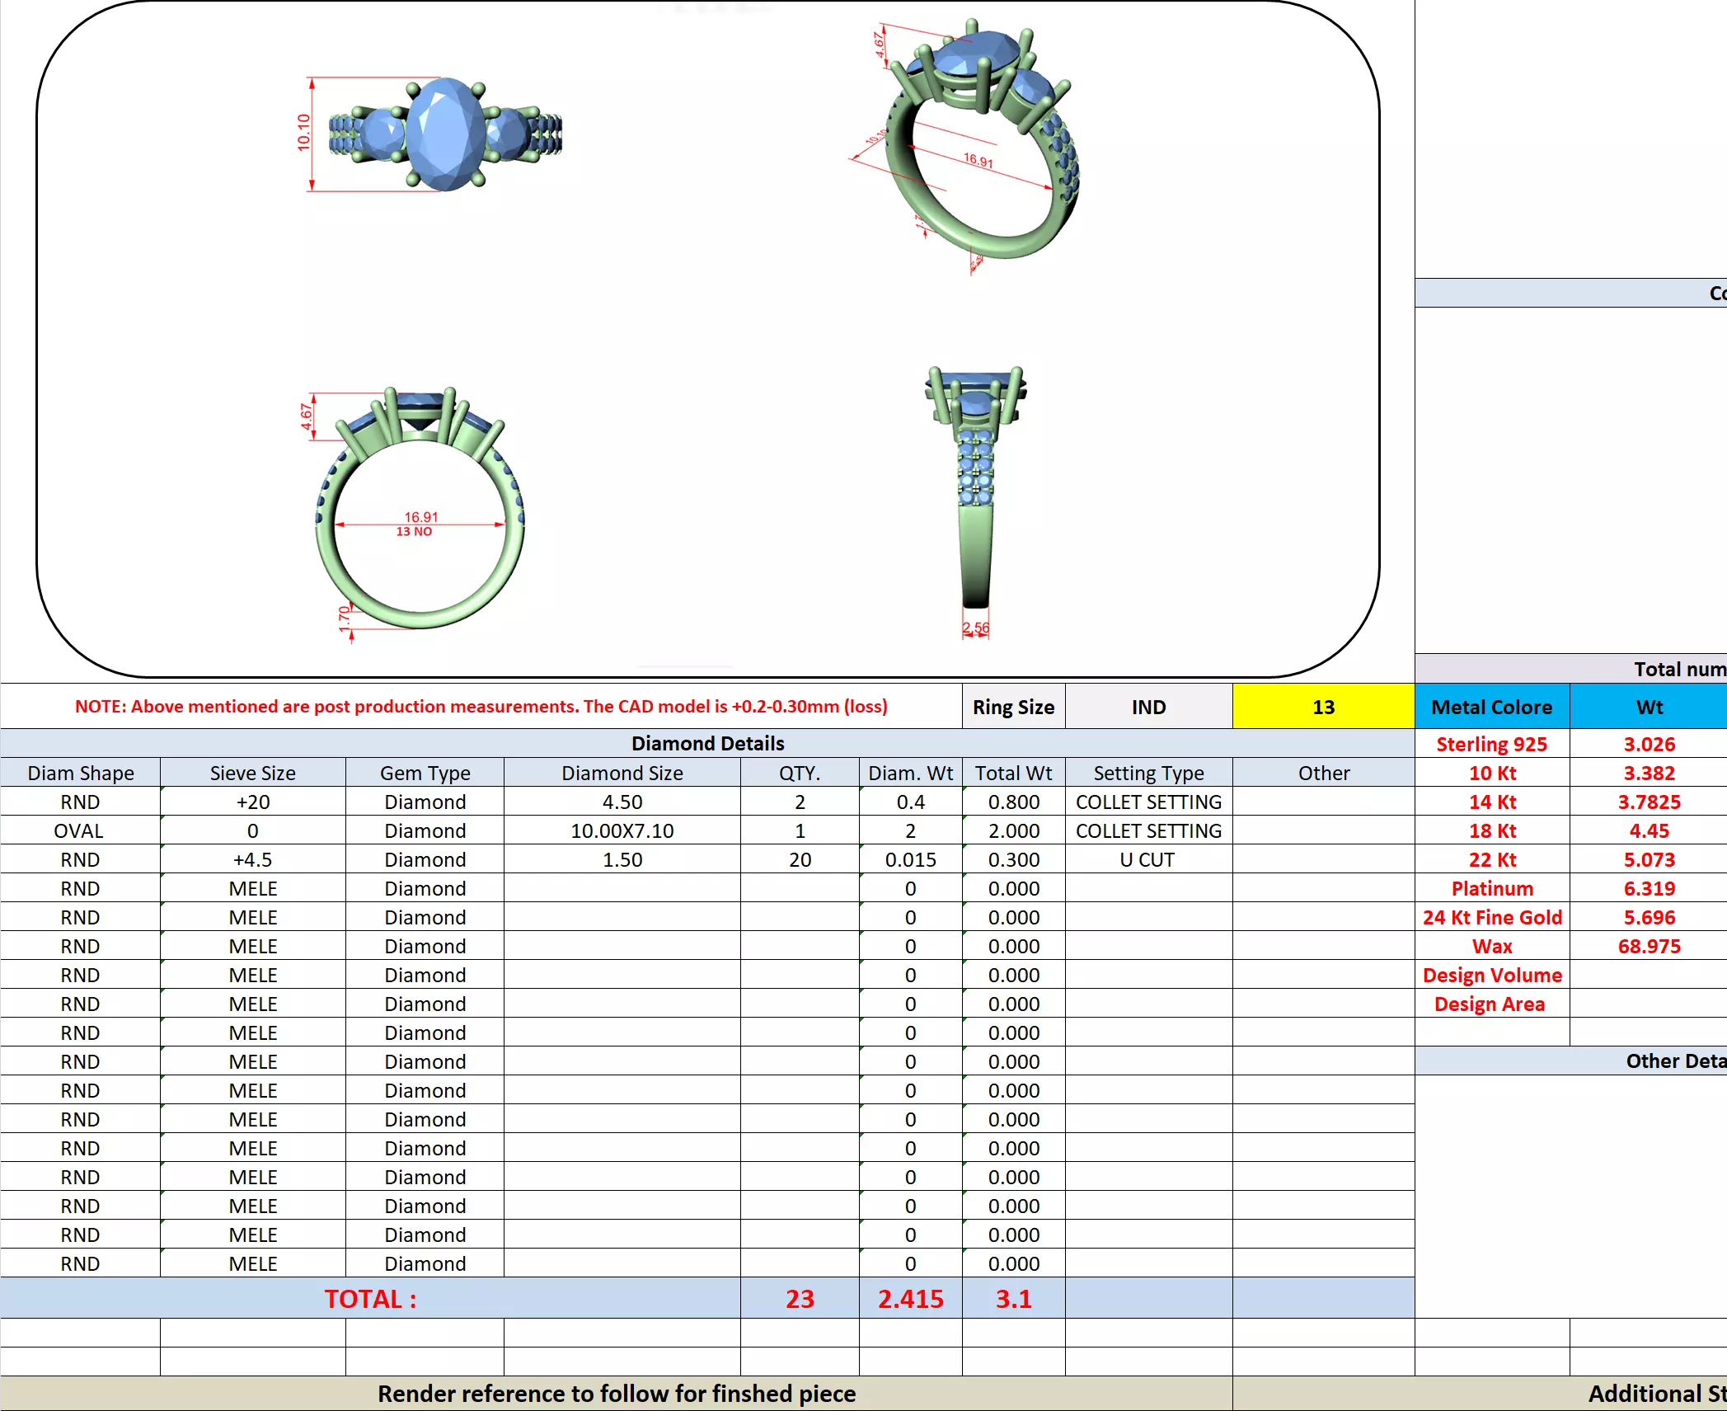Image resolution: width=1727 pixels, height=1411 pixels.
Task: Click the 10.00X7.10 diamond size cell
Action: (x=622, y=830)
